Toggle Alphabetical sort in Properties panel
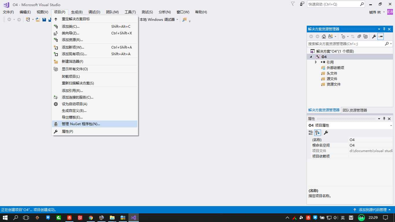395x222 pixels. pyautogui.click(x=318, y=133)
